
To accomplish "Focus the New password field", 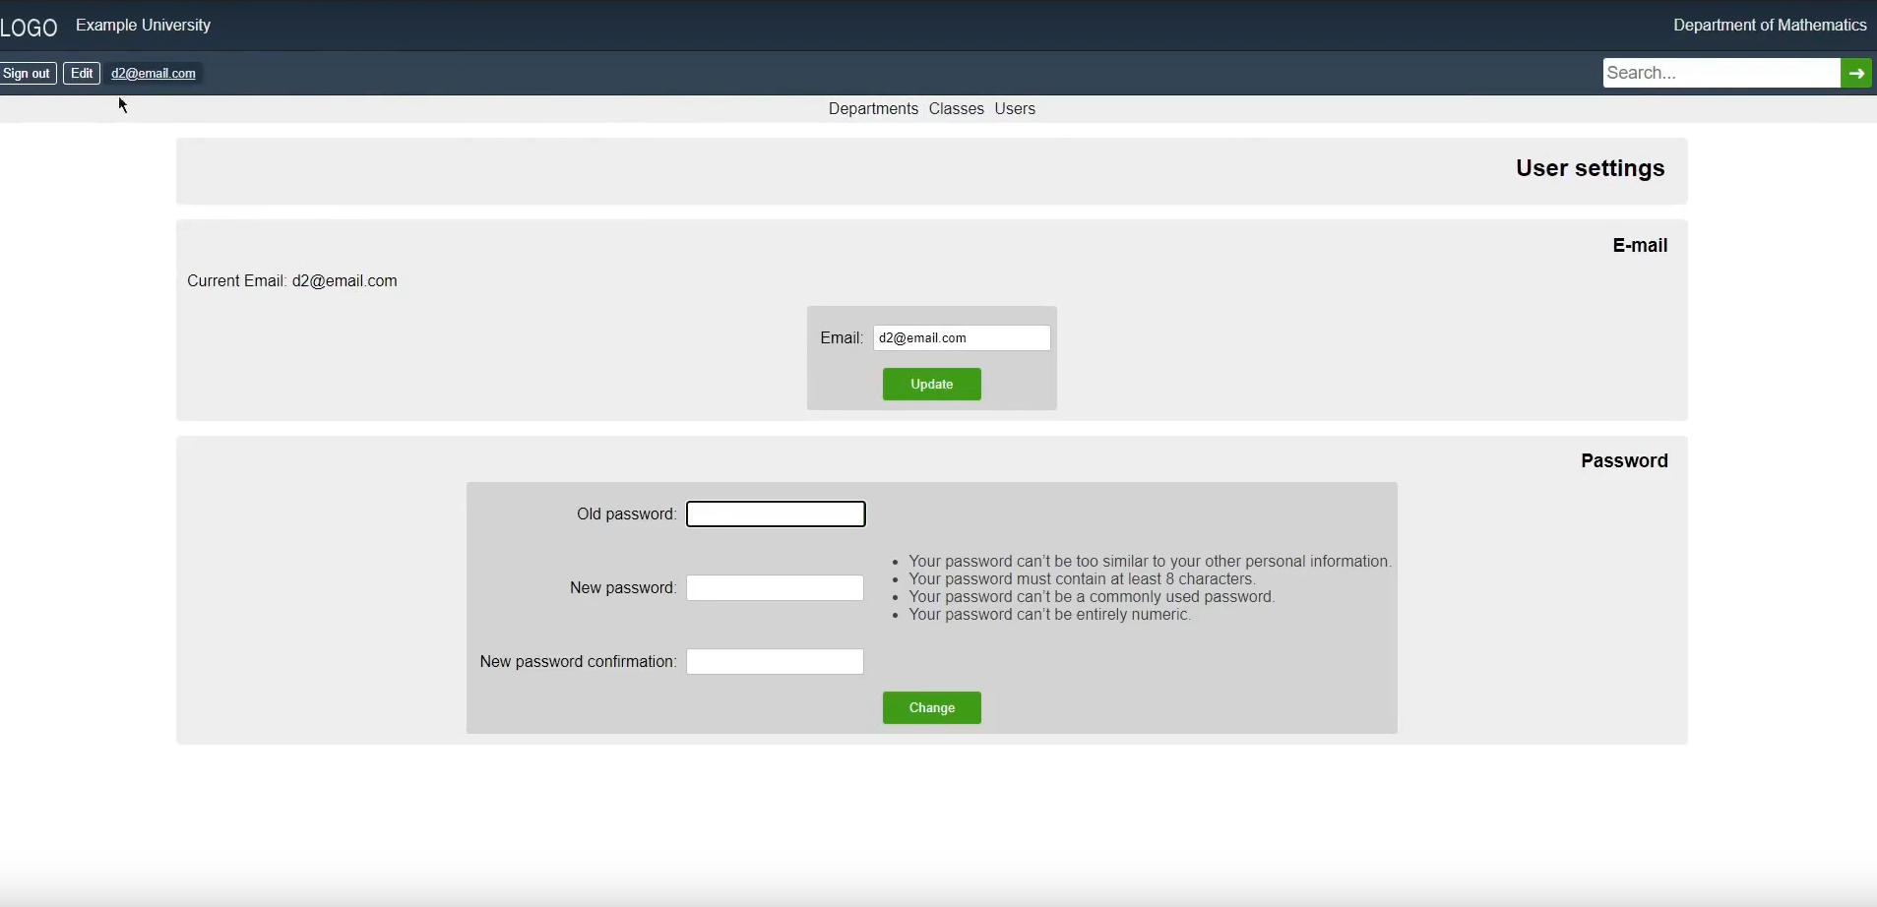I will pyautogui.click(x=776, y=588).
